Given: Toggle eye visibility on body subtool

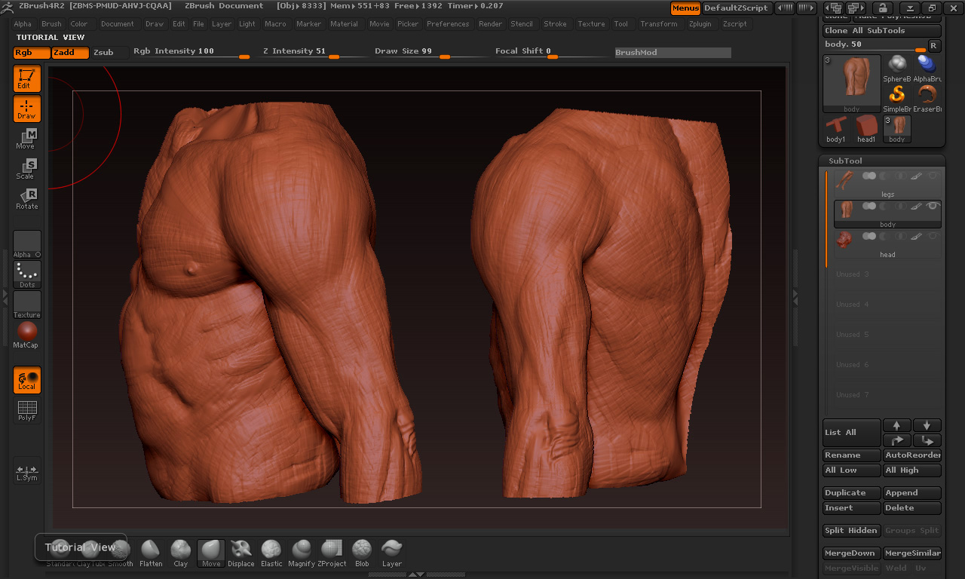Looking at the screenshot, I should (x=933, y=206).
